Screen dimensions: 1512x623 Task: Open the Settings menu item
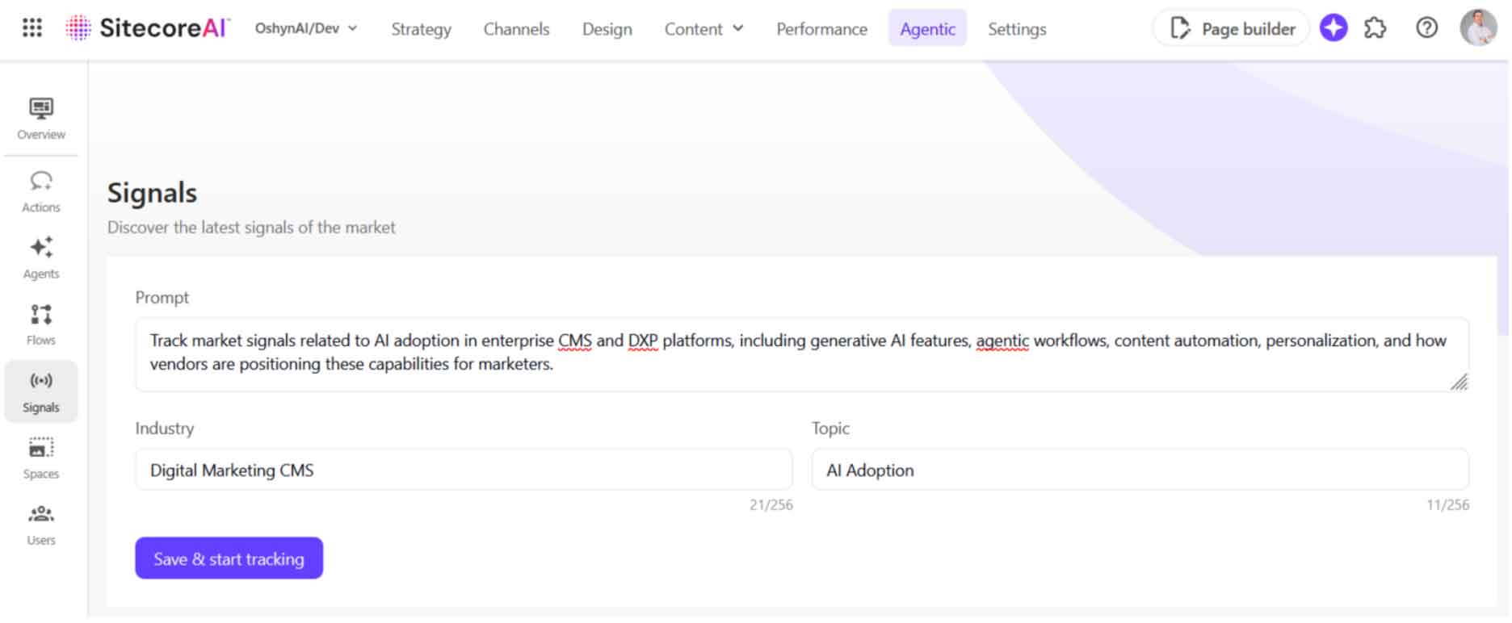coord(1017,29)
